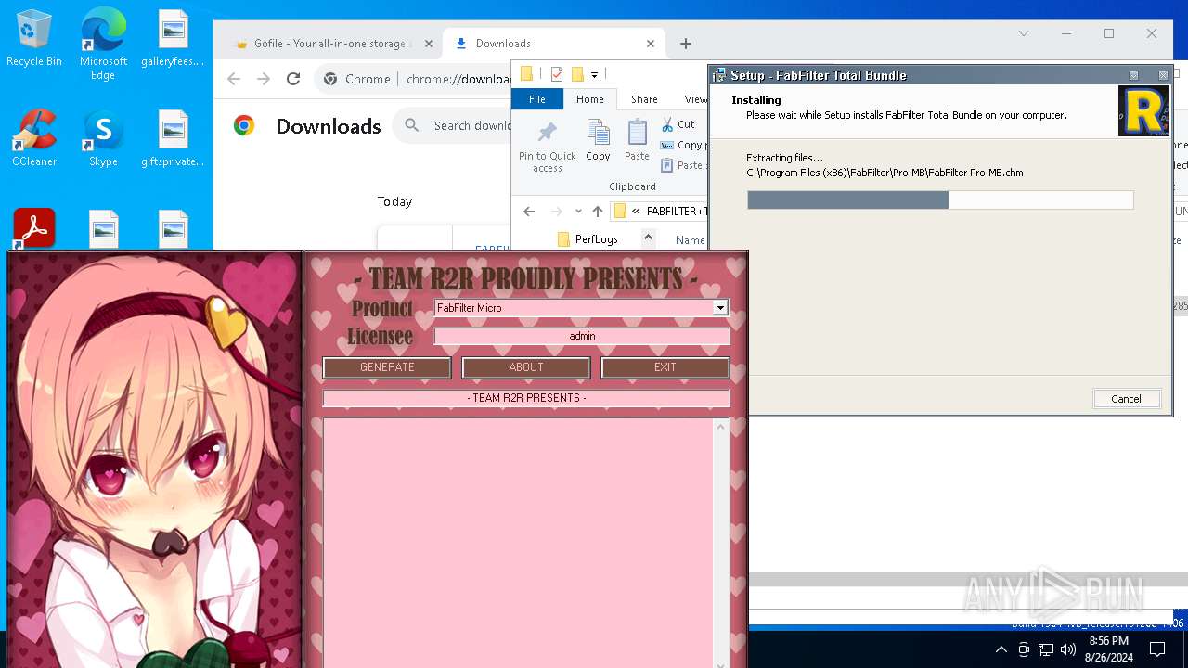Viewport: 1188px width, 668px height.
Task: Select the Share ribbon tab in Explorer
Action: pyautogui.click(x=644, y=99)
